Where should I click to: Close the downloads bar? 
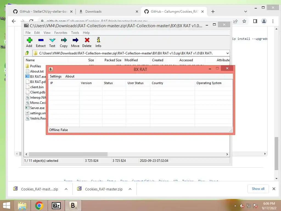(274, 189)
